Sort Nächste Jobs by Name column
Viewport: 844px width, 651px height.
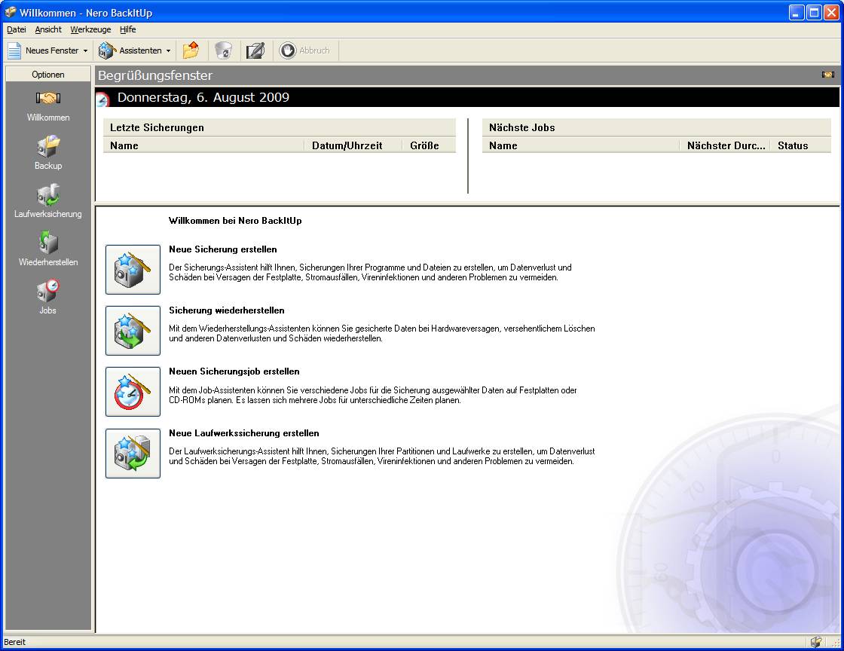tap(581, 146)
